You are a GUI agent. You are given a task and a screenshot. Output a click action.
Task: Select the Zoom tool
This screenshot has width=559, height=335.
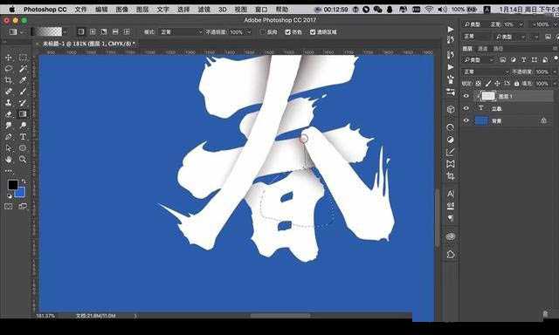click(23, 159)
